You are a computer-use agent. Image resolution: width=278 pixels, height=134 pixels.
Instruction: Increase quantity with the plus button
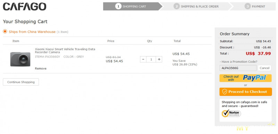[159, 59]
